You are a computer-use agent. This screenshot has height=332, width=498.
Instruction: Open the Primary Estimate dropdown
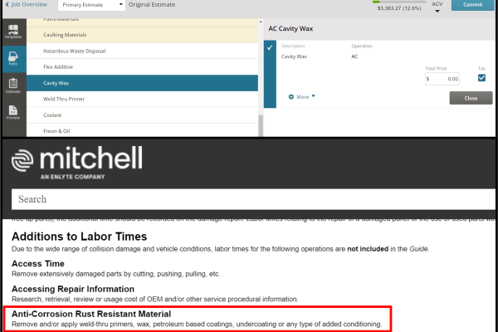click(x=93, y=4)
